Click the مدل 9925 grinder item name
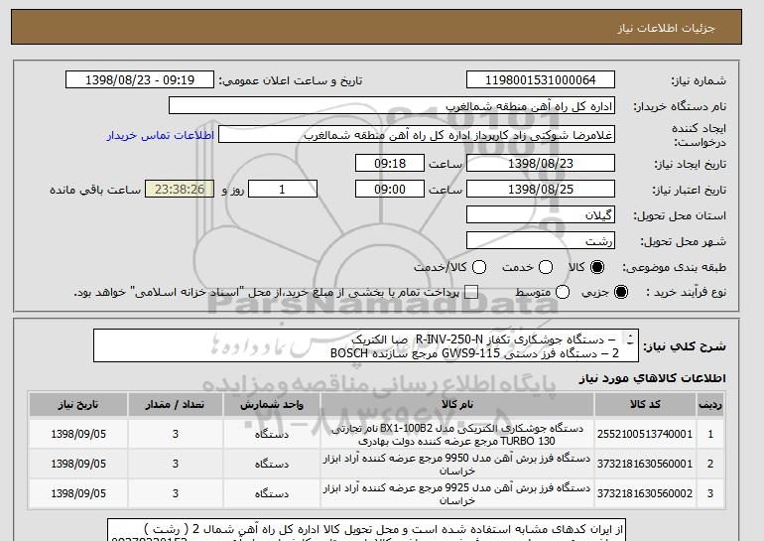Image resolution: width=764 pixels, height=541 pixels. coord(457,494)
